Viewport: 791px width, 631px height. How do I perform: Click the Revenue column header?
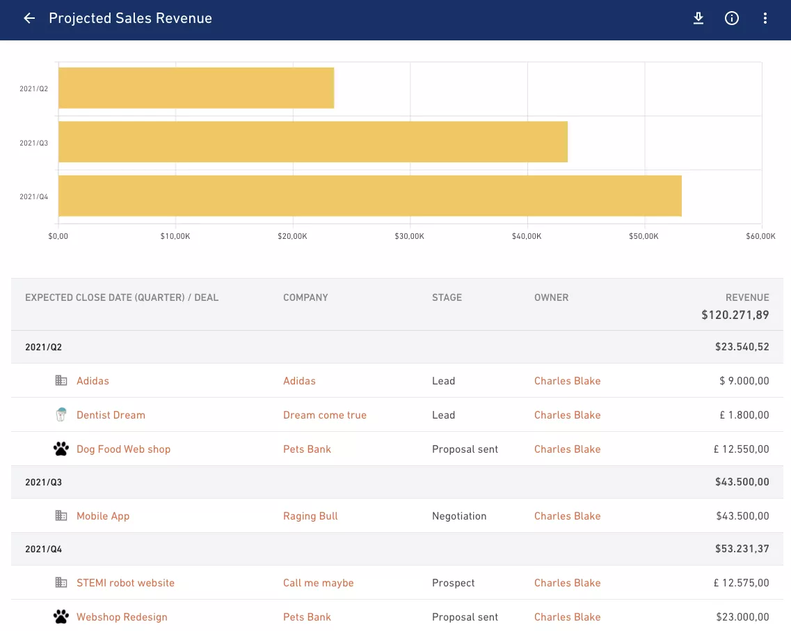[x=747, y=297]
